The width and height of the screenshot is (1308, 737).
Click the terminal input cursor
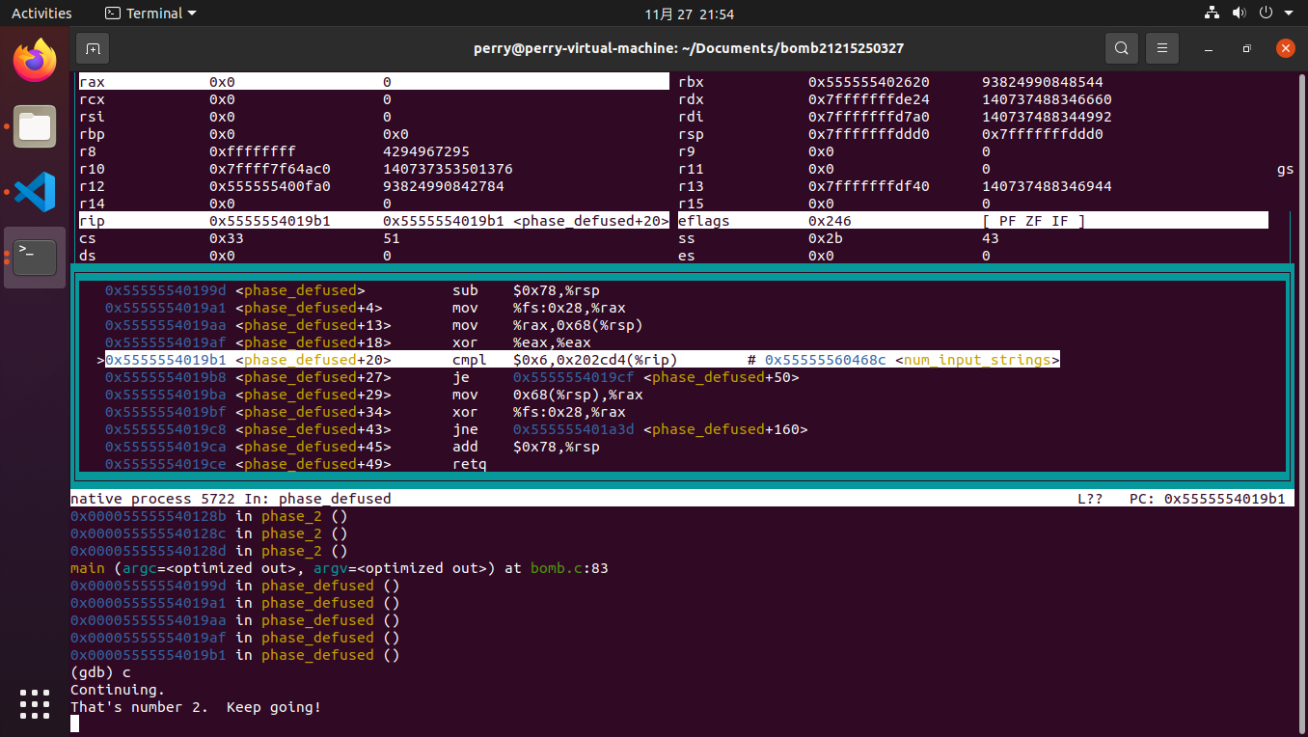click(x=74, y=724)
